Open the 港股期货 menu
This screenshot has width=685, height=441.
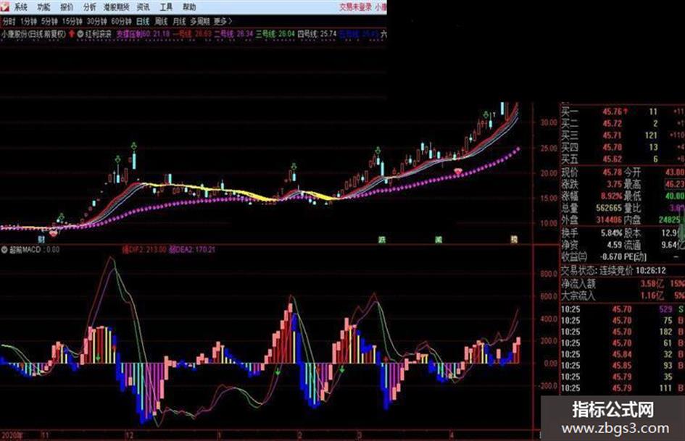[117, 7]
